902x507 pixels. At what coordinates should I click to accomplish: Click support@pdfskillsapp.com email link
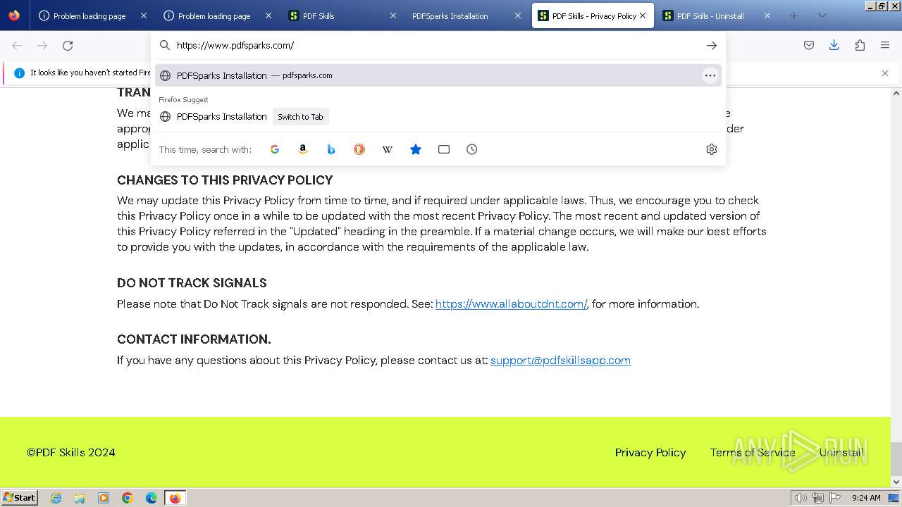560,361
